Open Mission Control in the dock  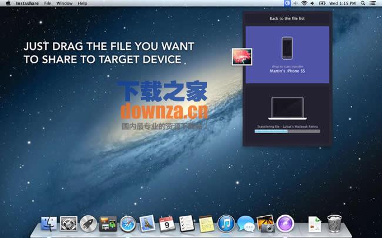click(108, 224)
